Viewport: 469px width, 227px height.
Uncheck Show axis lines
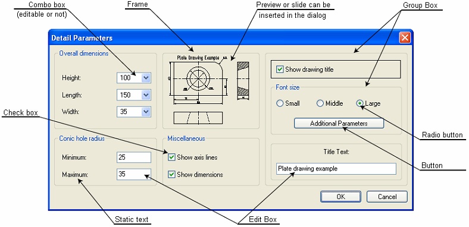point(171,157)
